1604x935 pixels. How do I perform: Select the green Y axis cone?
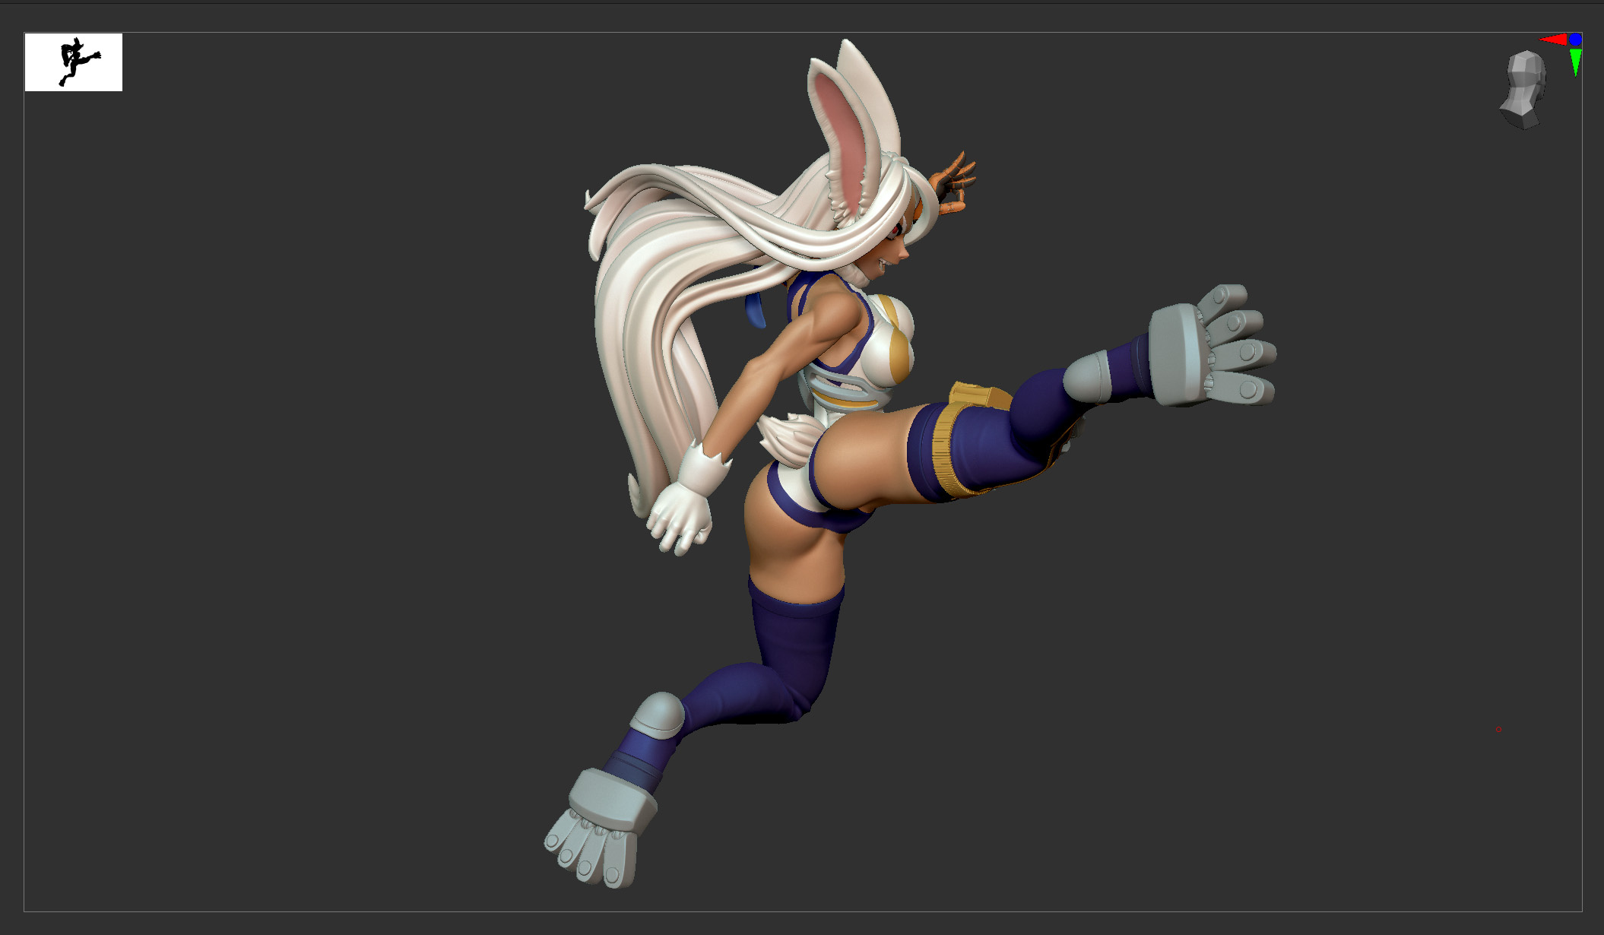click(x=1575, y=62)
